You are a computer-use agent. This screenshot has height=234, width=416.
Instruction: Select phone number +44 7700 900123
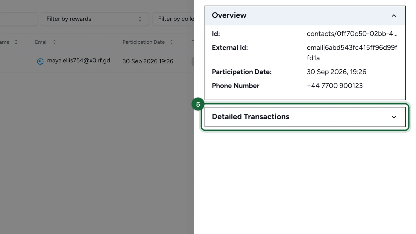click(x=335, y=86)
